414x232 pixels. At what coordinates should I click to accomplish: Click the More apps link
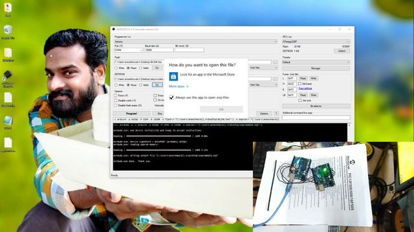[177, 86]
